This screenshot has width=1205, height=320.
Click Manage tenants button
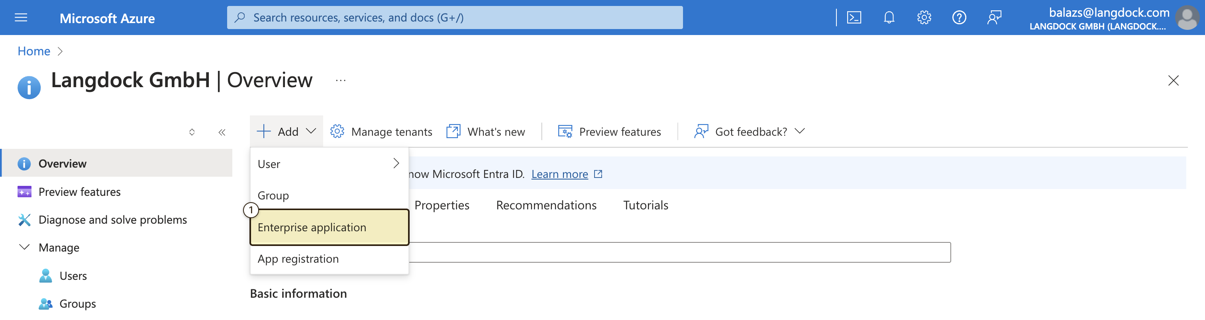(381, 131)
